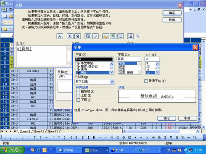The image size is (206, 154).
Task: Toggle the strikethrough checkbox
Action: coord(78,91)
